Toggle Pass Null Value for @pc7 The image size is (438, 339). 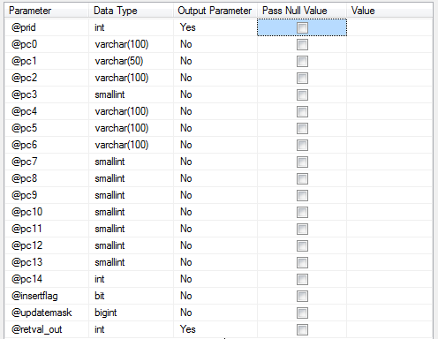click(x=302, y=162)
